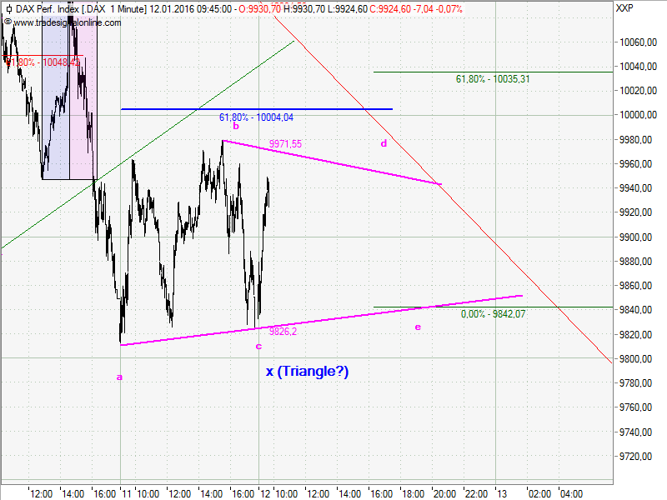This screenshot has height=500, width=667.
Task: Click the 'x (Triangle?)' annotation text
Action: [x=308, y=372]
